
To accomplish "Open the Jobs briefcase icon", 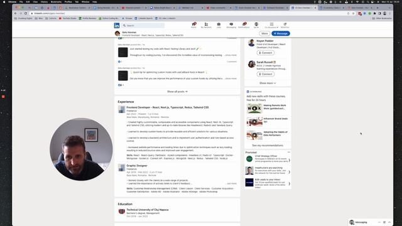I will (x=219, y=25).
